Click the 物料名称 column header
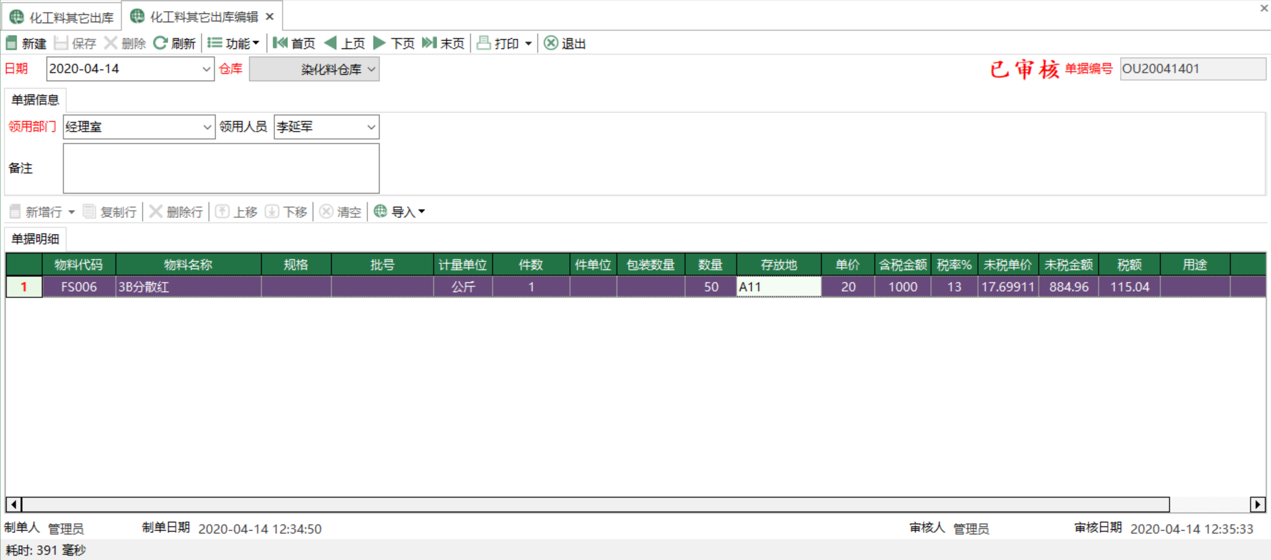This screenshot has height=560, width=1271. [189, 265]
